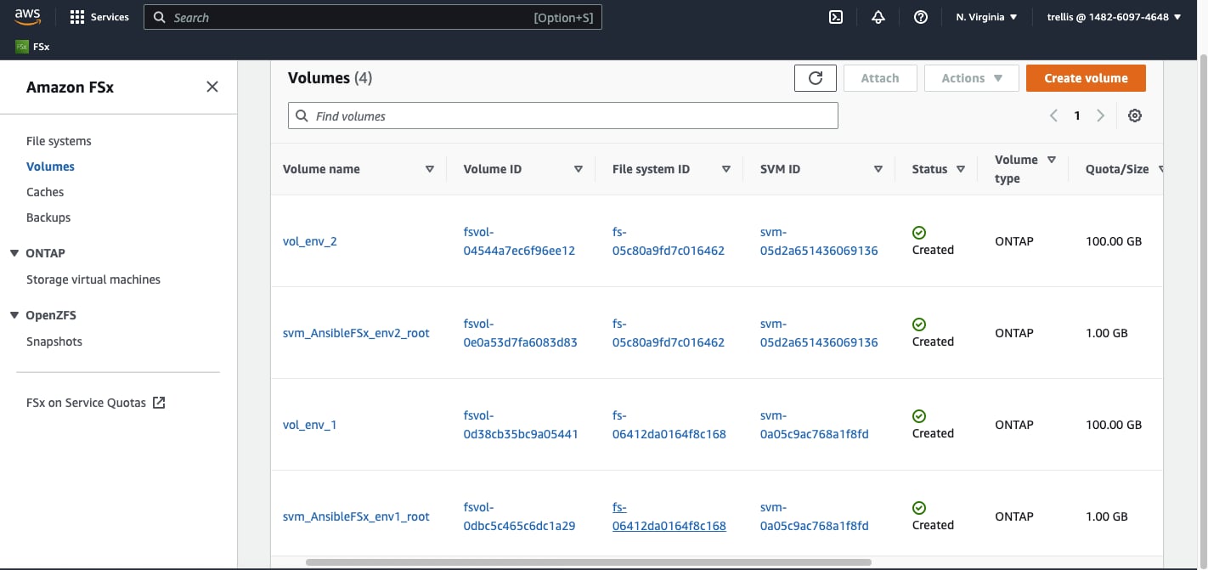This screenshot has width=1208, height=570.
Task: Refresh the volumes list
Action: tap(816, 78)
